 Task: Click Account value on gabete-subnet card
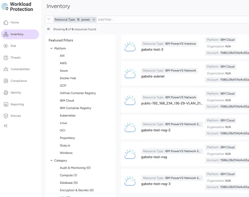[235, 80]
